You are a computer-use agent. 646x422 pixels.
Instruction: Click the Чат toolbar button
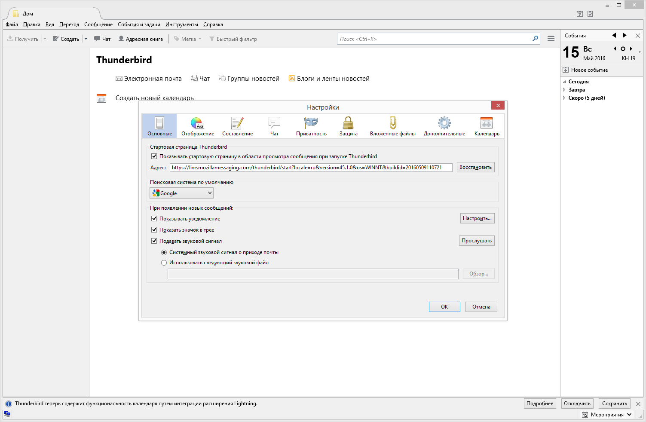click(x=102, y=39)
